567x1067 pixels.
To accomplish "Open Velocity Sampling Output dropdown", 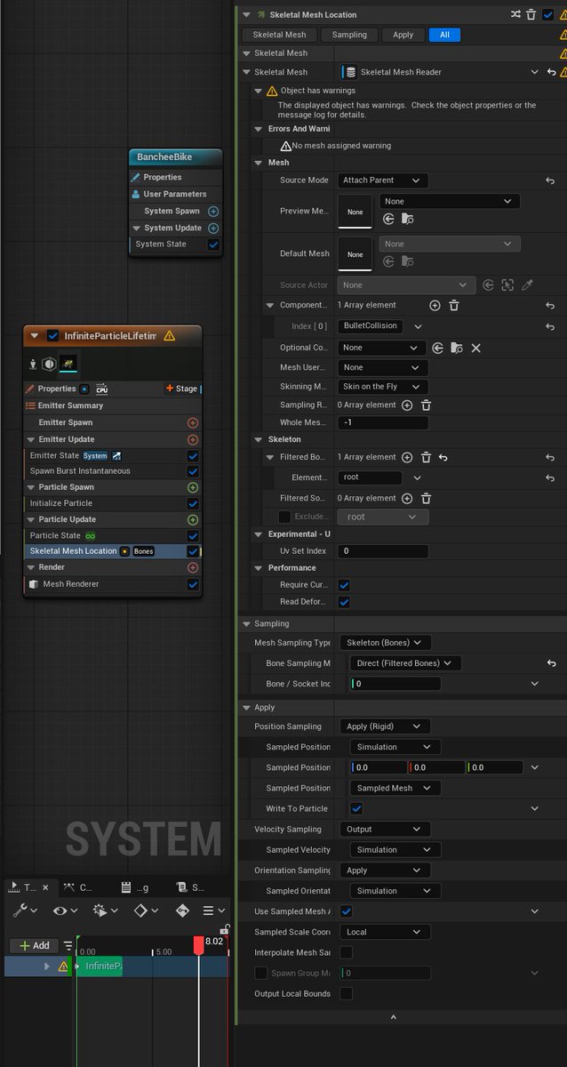I will (386, 829).
